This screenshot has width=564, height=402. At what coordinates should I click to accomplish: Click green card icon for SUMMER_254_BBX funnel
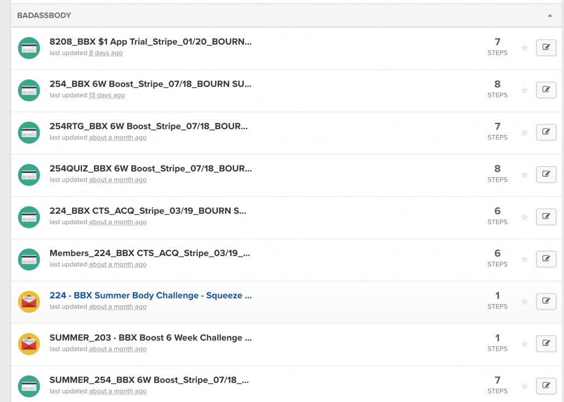pyautogui.click(x=29, y=386)
